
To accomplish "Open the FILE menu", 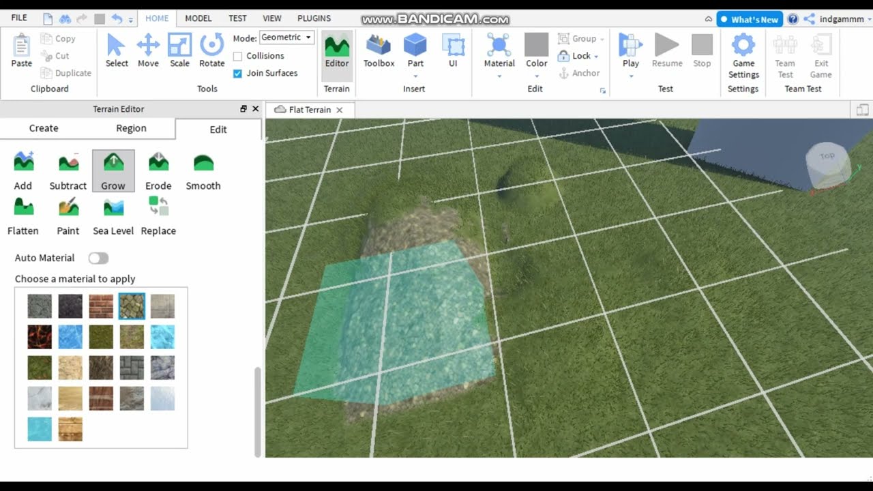I will pos(19,18).
